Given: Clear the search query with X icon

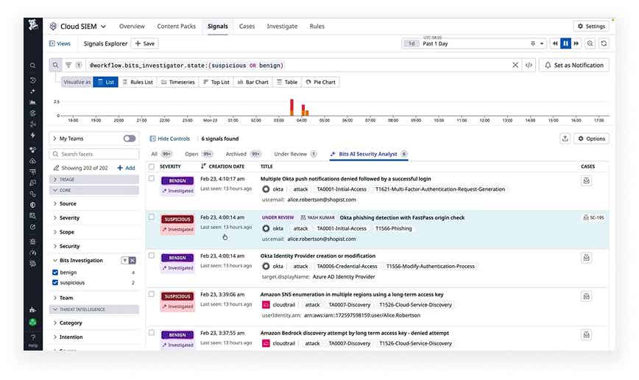Looking at the screenshot, I should 515,66.
